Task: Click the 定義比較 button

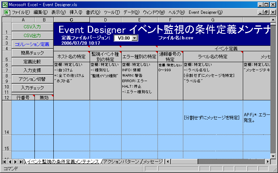Action: [32, 62]
